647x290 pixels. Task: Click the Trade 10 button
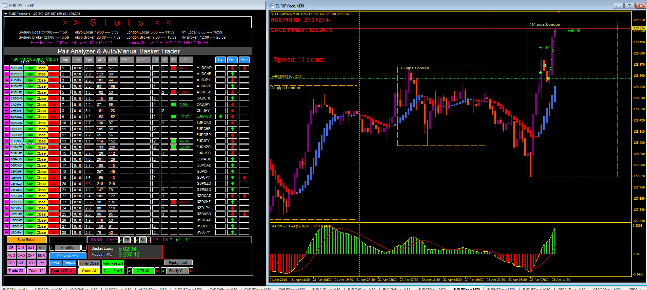(36, 271)
